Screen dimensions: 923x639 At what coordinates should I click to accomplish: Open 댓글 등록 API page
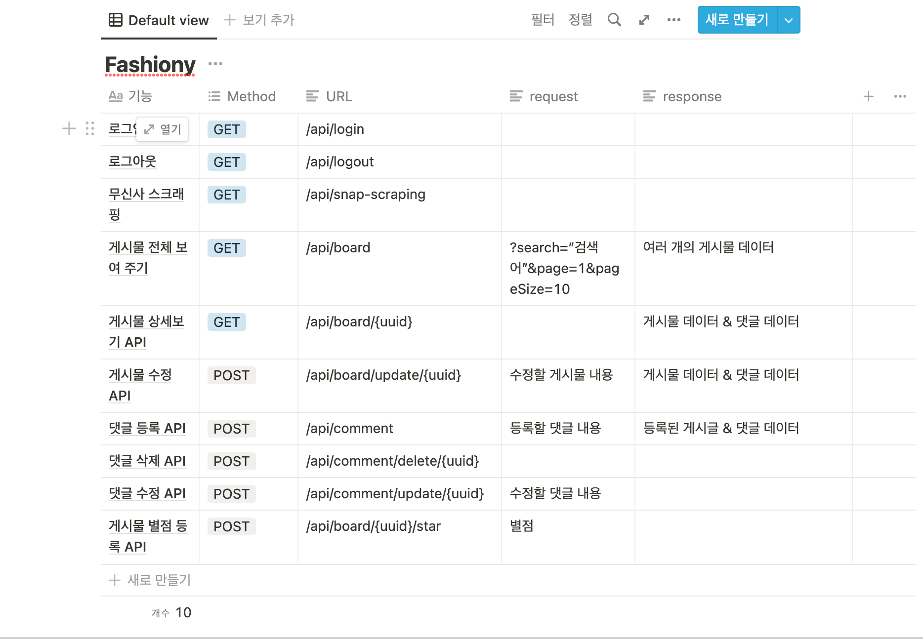[147, 428]
